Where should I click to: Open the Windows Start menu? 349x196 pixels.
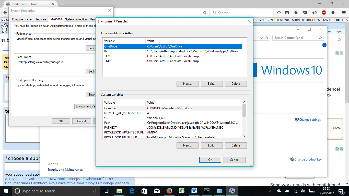click(6, 191)
